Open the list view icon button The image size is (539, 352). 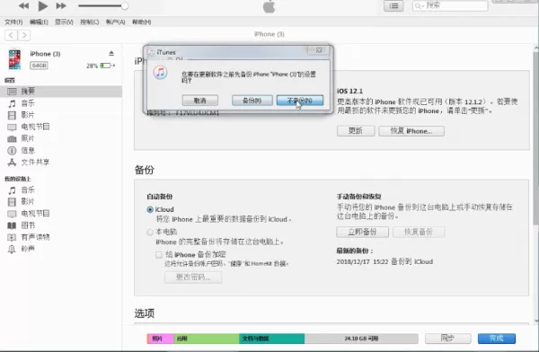(393, 6)
